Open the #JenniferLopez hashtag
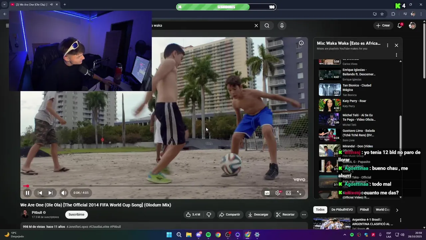The width and height of the screenshot is (426, 240). tap(77, 227)
